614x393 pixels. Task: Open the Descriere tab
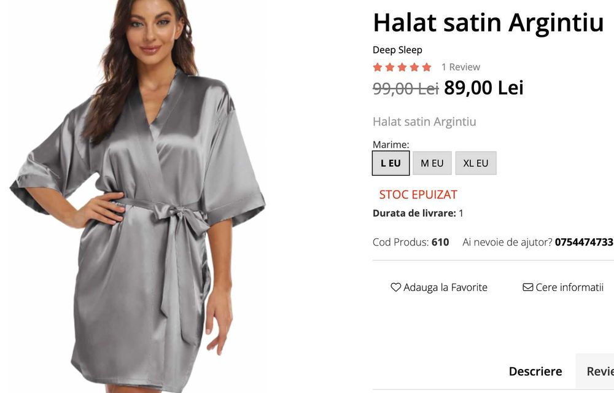pyautogui.click(x=535, y=371)
